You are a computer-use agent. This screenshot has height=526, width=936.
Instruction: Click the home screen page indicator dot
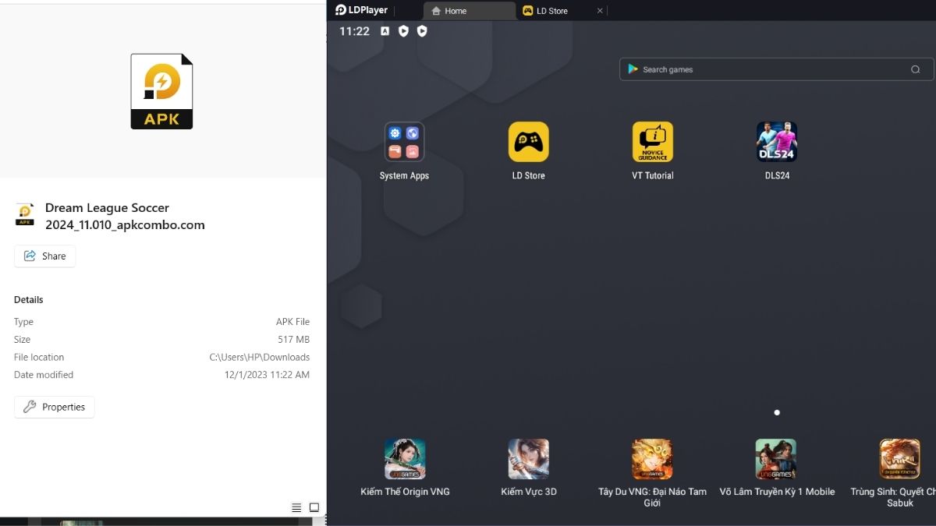(x=777, y=412)
